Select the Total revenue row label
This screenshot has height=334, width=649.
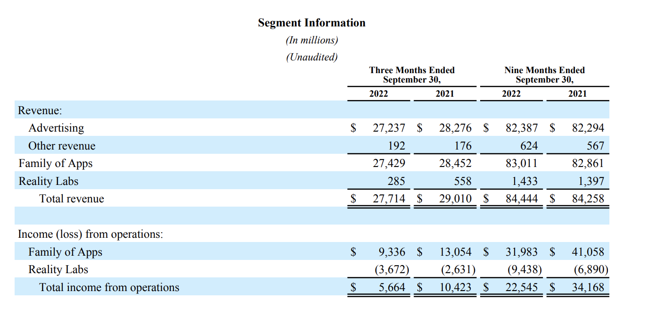[x=72, y=199]
